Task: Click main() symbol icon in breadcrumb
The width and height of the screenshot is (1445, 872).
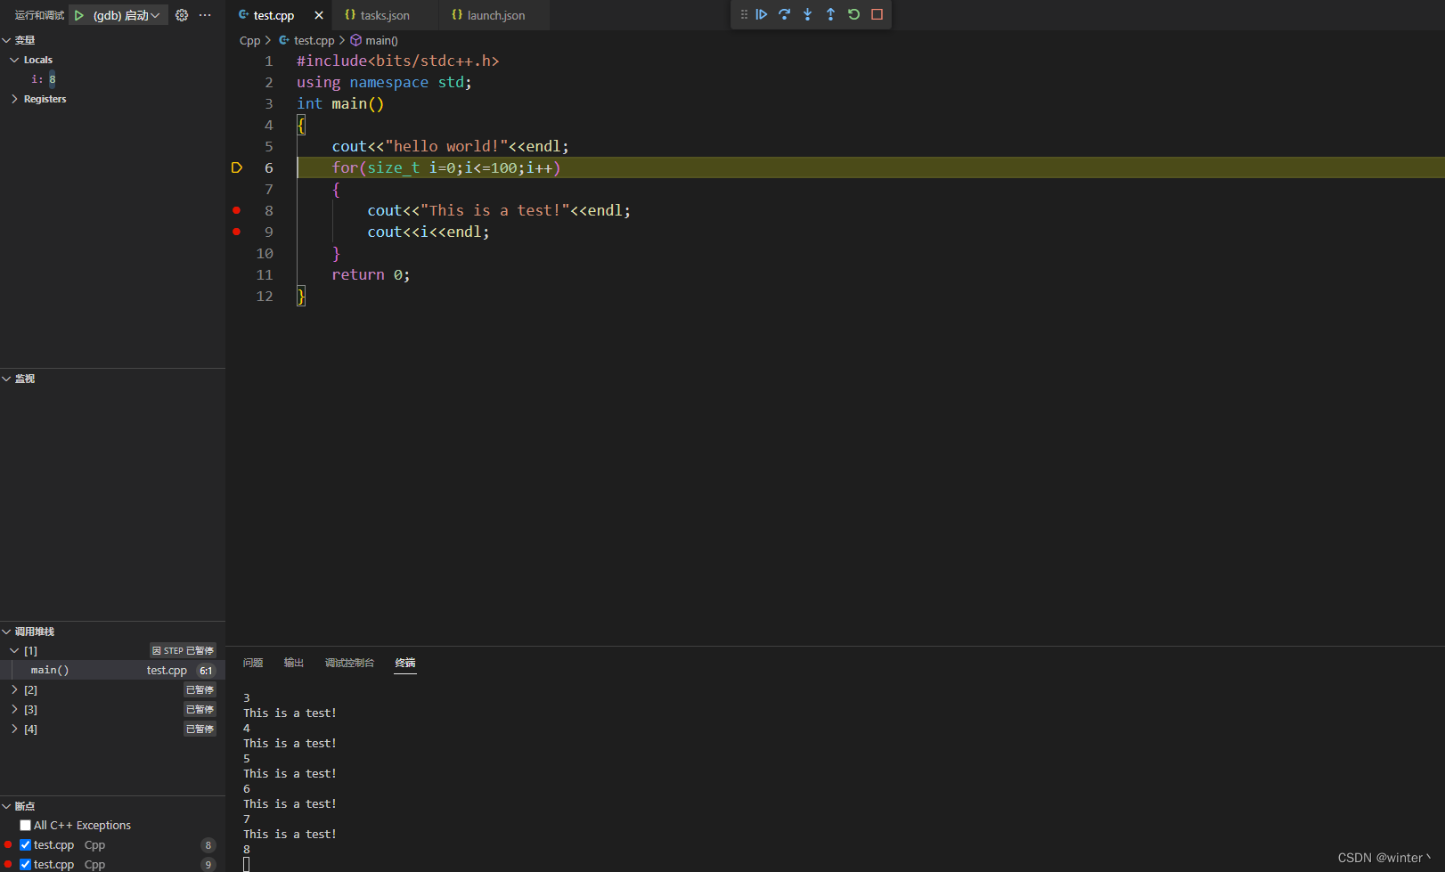Action: pos(355,40)
